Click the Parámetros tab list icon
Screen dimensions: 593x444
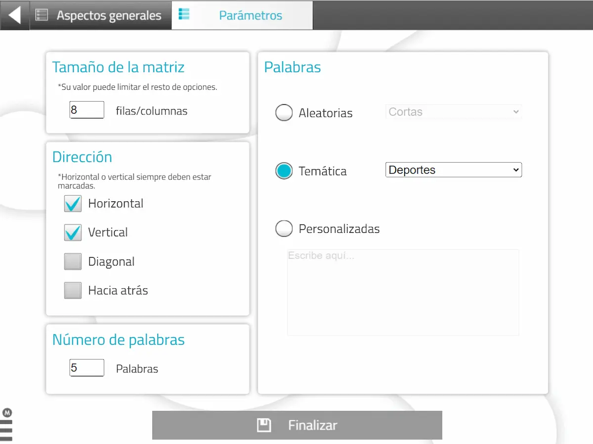tap(184, 14)
